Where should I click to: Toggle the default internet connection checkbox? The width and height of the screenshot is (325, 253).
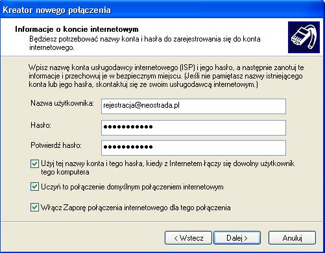coord(34,187)
